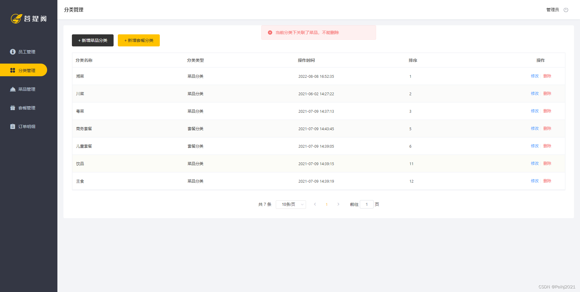Edit the 主食 category
Screen dimensions: 580x292
click(535, 181)
